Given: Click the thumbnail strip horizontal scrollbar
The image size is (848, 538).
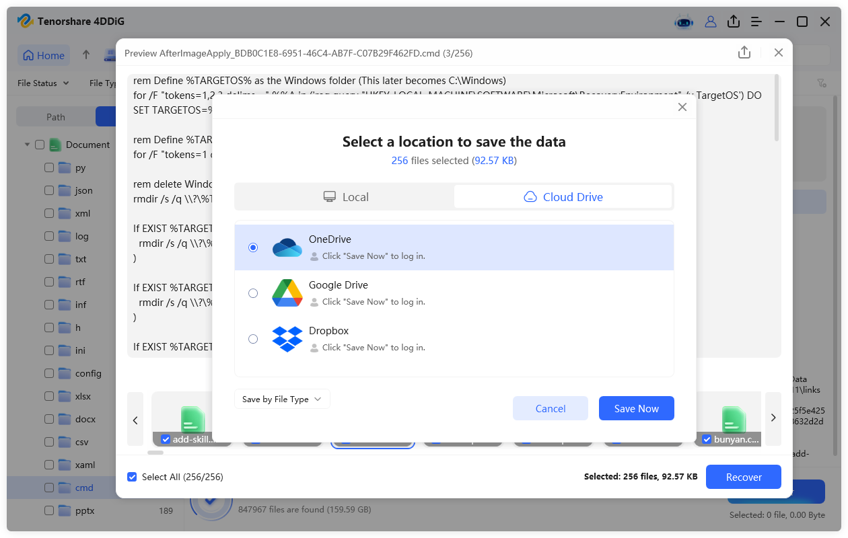Looking at the screenshot, I should coord(155,453).
